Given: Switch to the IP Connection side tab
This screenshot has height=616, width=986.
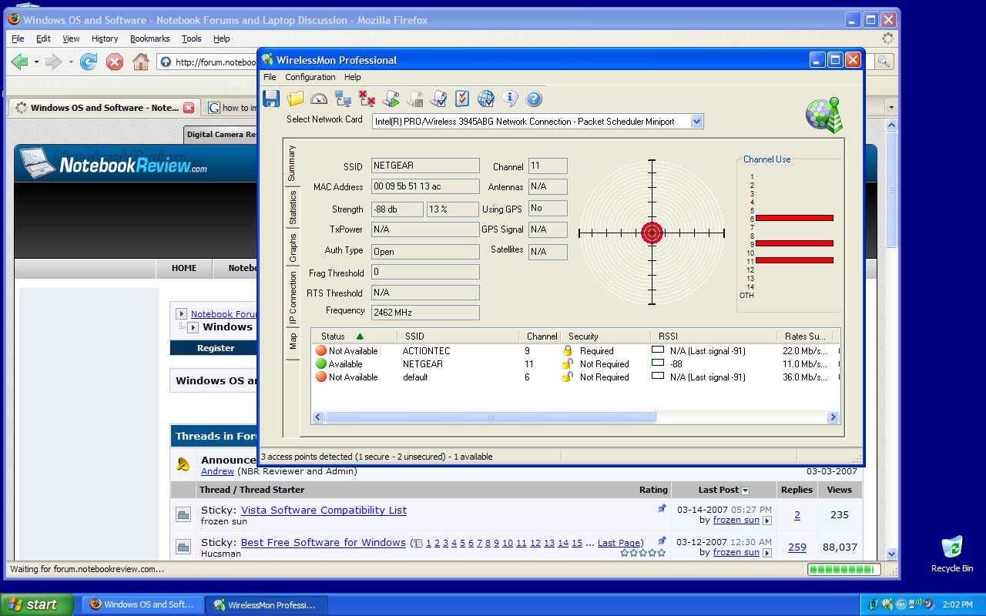Looking at the screenshot, I should pos(292,297).
